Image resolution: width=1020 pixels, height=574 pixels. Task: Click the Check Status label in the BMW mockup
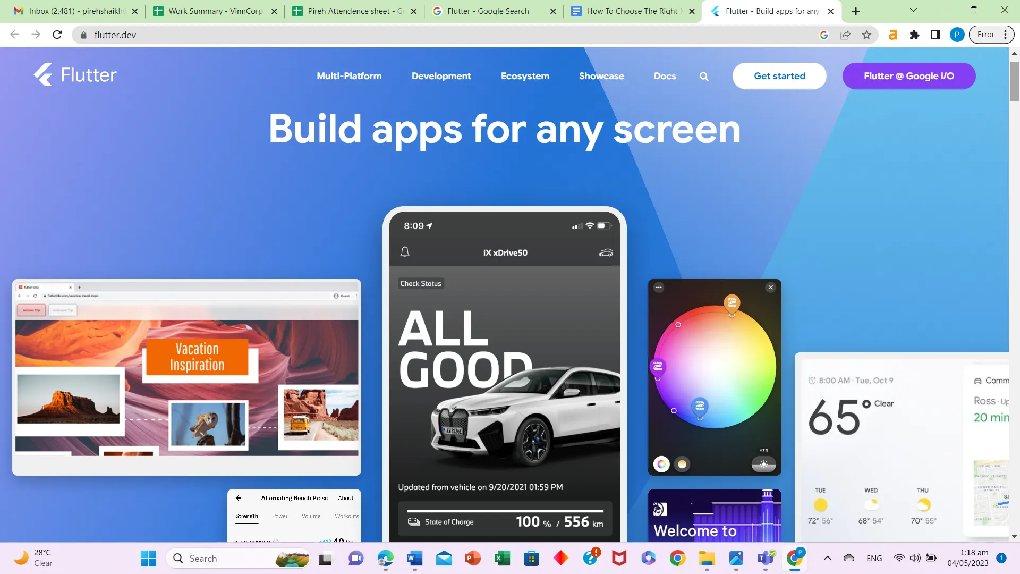pyautogui.click(x=421, y=284)
